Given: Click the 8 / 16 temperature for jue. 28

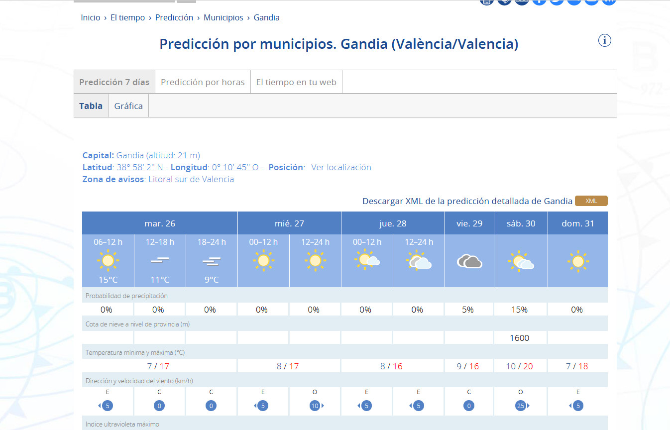Looking at the screenshot, I should click(x=391, y=366).
